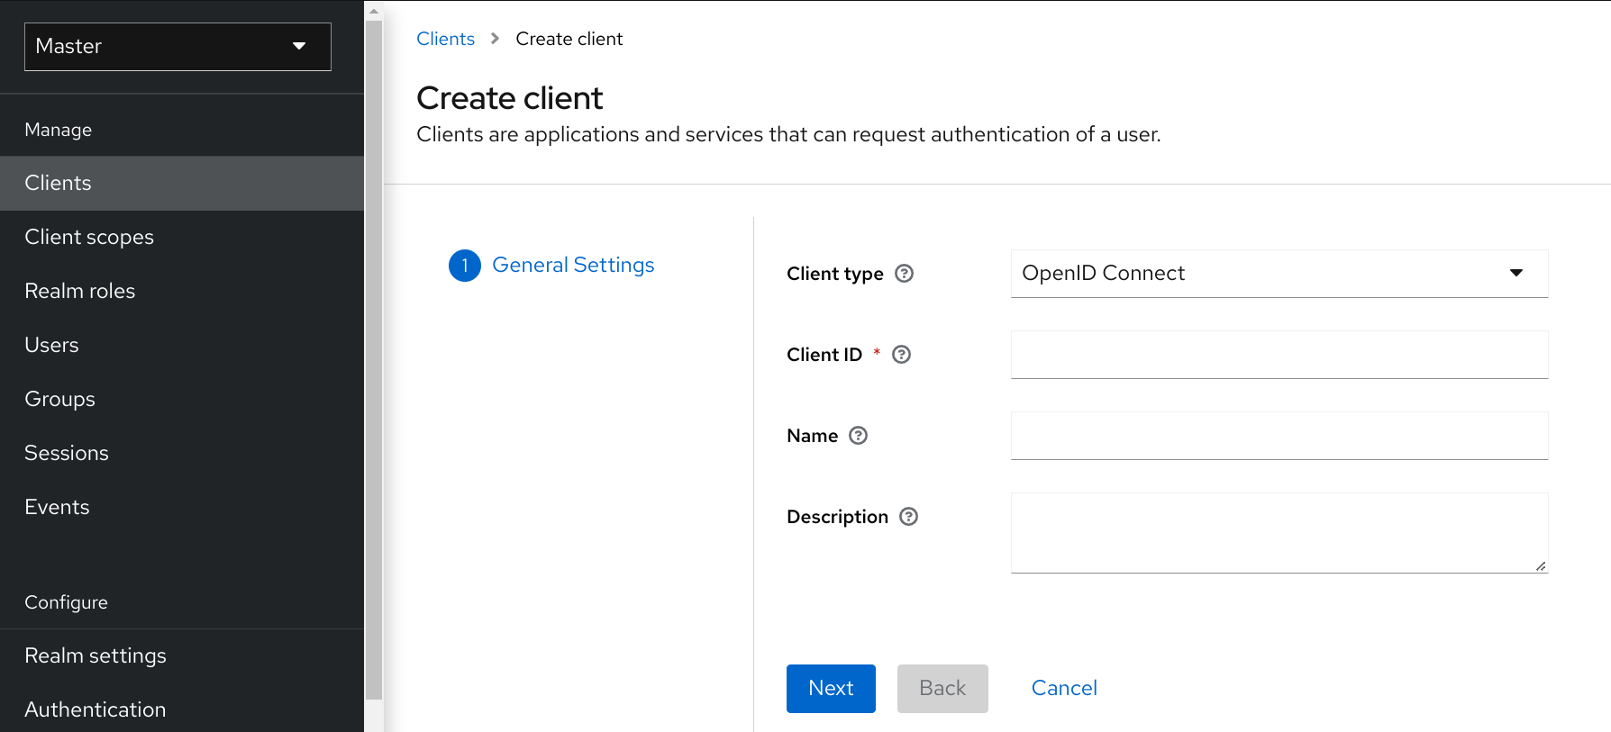Click the sidebar vertical scrollbar
1611x732 pixels.
(x=374, y=360)
